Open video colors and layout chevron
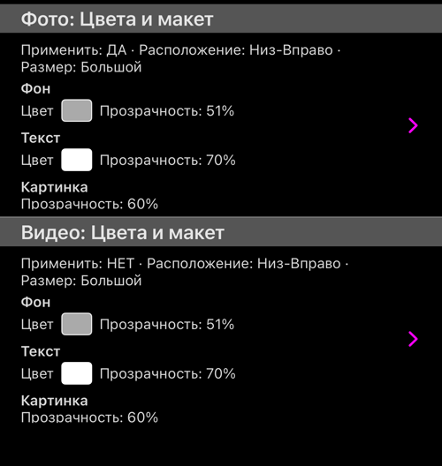442x466 pixels. (413, 339)
